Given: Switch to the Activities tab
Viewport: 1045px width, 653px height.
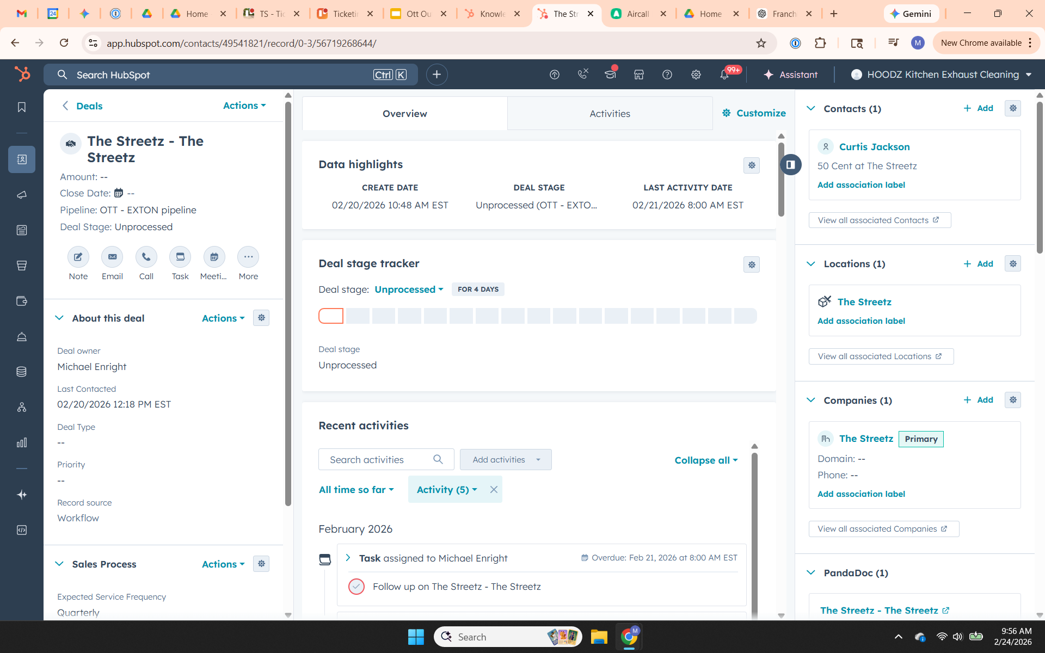Looking at the screenshot, I should [610, 114].
